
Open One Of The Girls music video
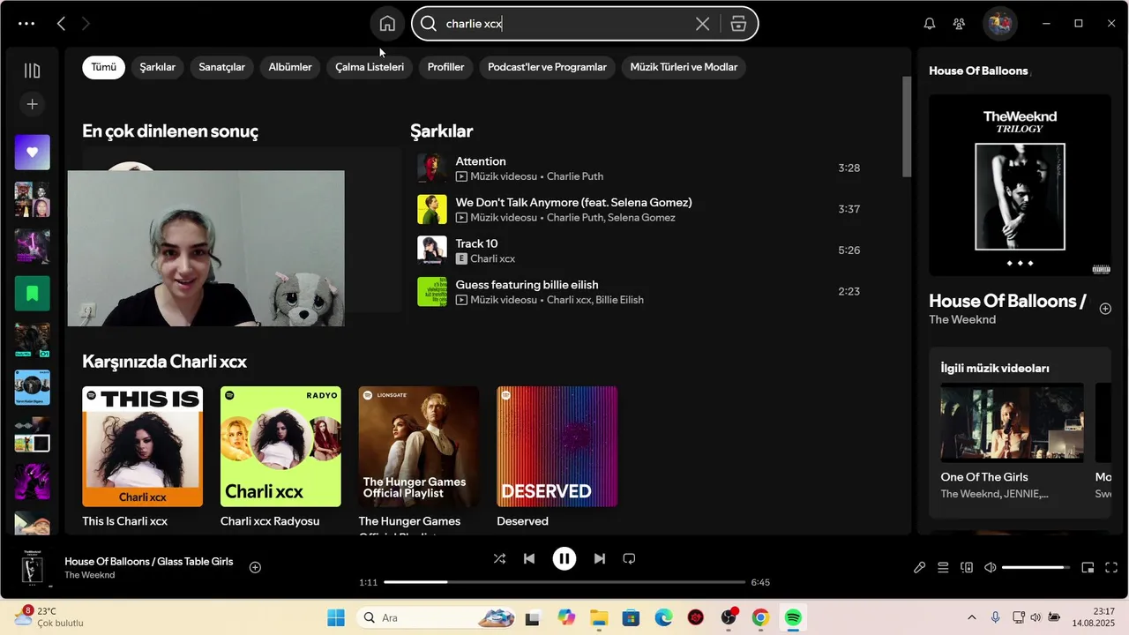click(x=1012, y=441)
